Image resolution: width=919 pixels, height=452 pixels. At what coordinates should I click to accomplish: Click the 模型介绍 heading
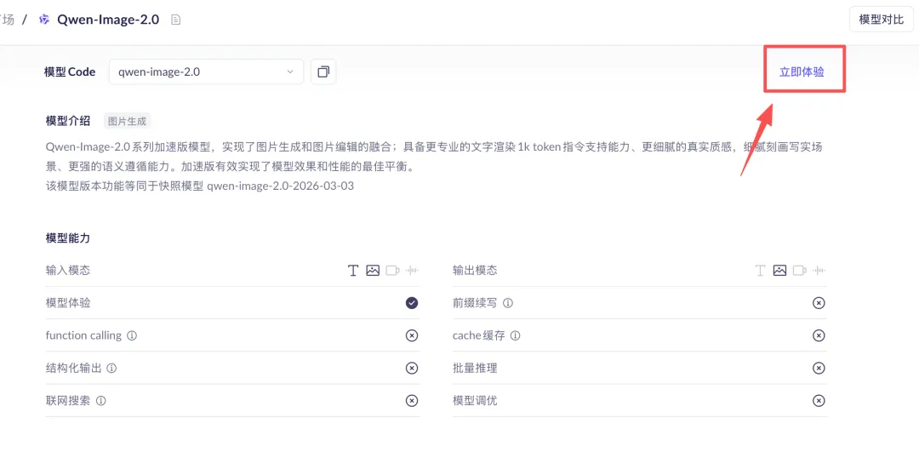[68, 121]
